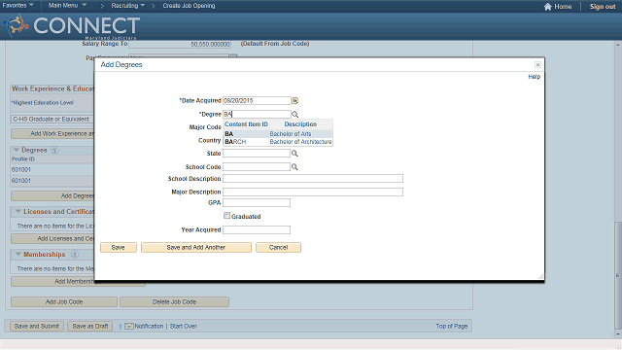Click the Delete Job Code button
Image resolution: width=622 pixels, height=350 pixels.
pyautogui.click(x=174, y=302)
